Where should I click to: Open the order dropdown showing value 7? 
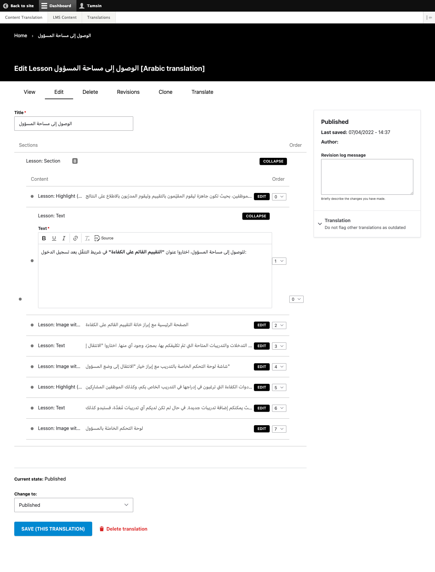(279, 429)
